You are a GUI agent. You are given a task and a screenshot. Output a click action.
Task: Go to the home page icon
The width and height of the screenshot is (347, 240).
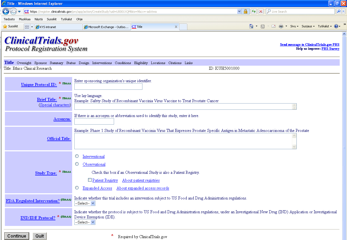tap(251, 26)
